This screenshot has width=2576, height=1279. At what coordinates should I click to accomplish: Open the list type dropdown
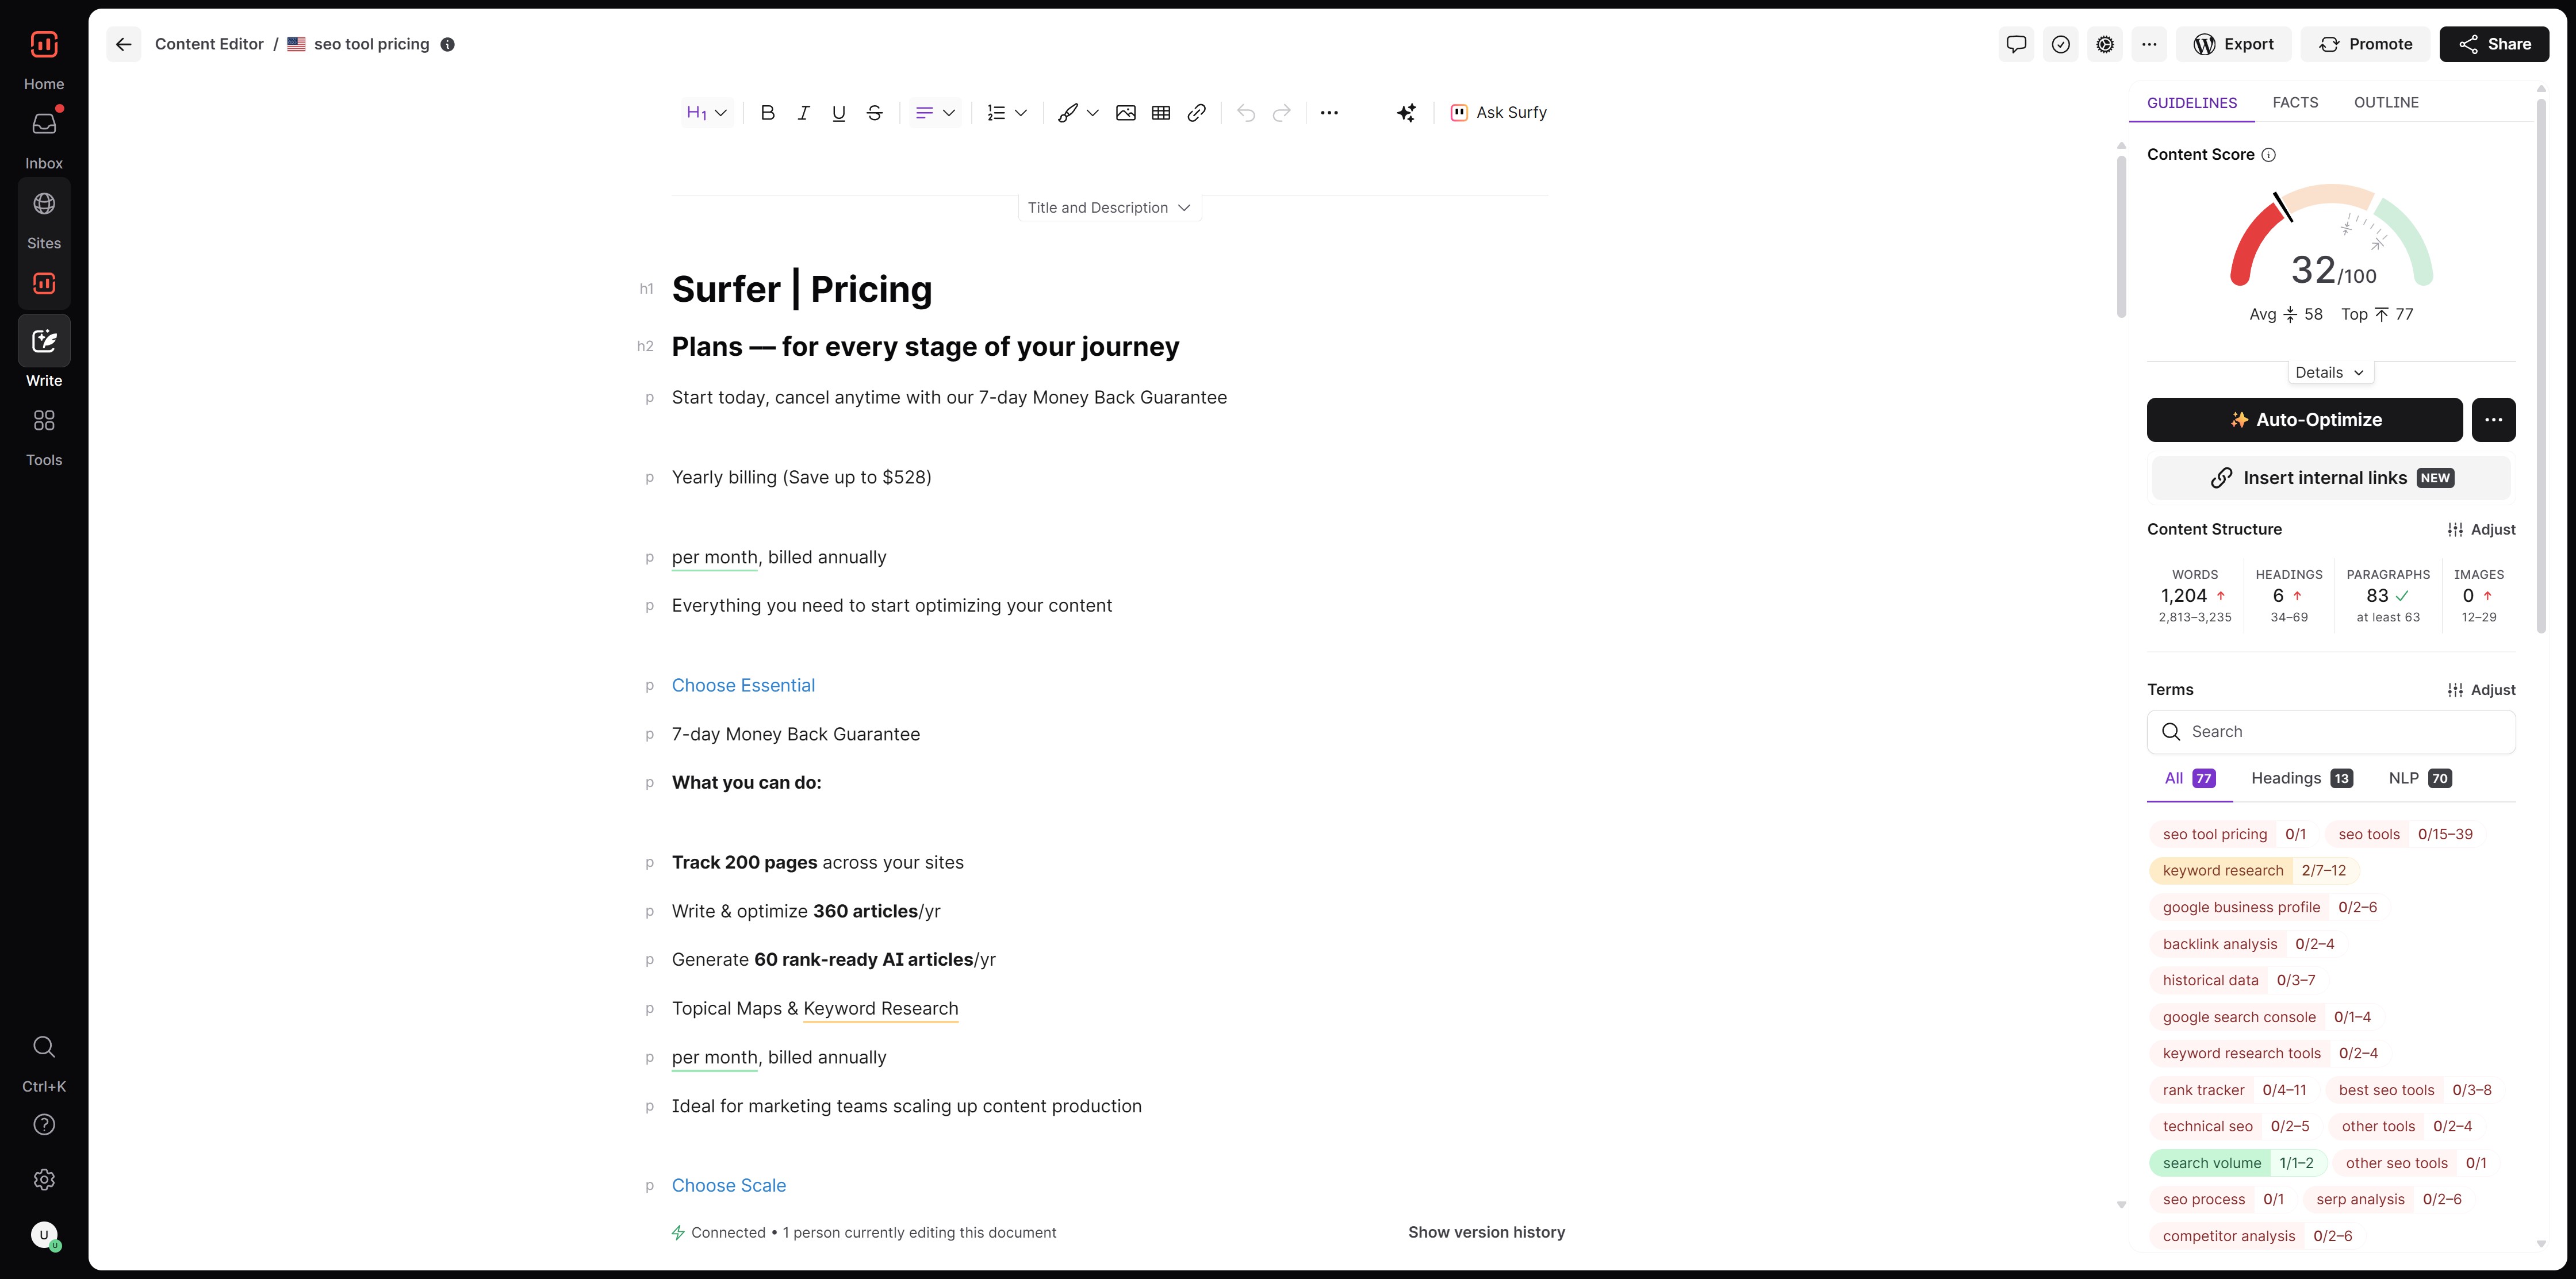1007,113
